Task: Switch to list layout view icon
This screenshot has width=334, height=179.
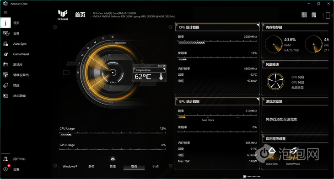Action: [314, 15]
